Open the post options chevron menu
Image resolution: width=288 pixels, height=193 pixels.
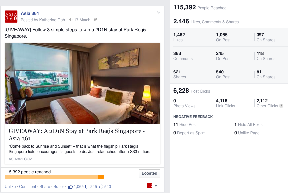tap(159, 13)
